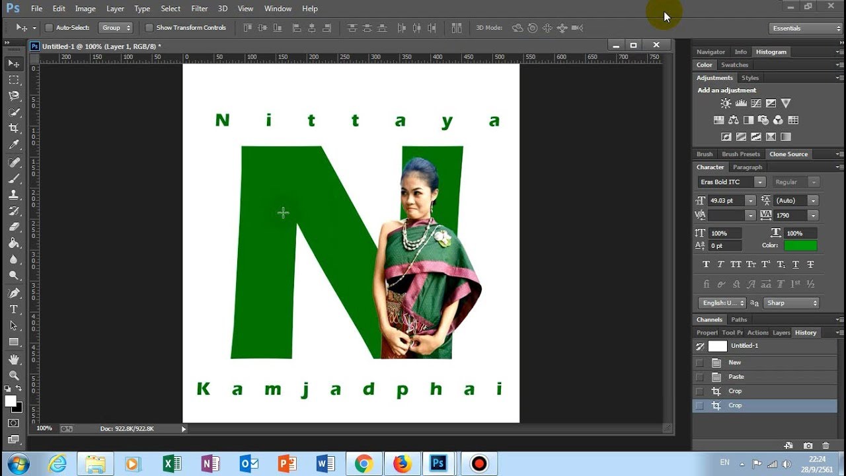Open the Layer menu
This screenshot has height=476, width=846.
[115, 9]
